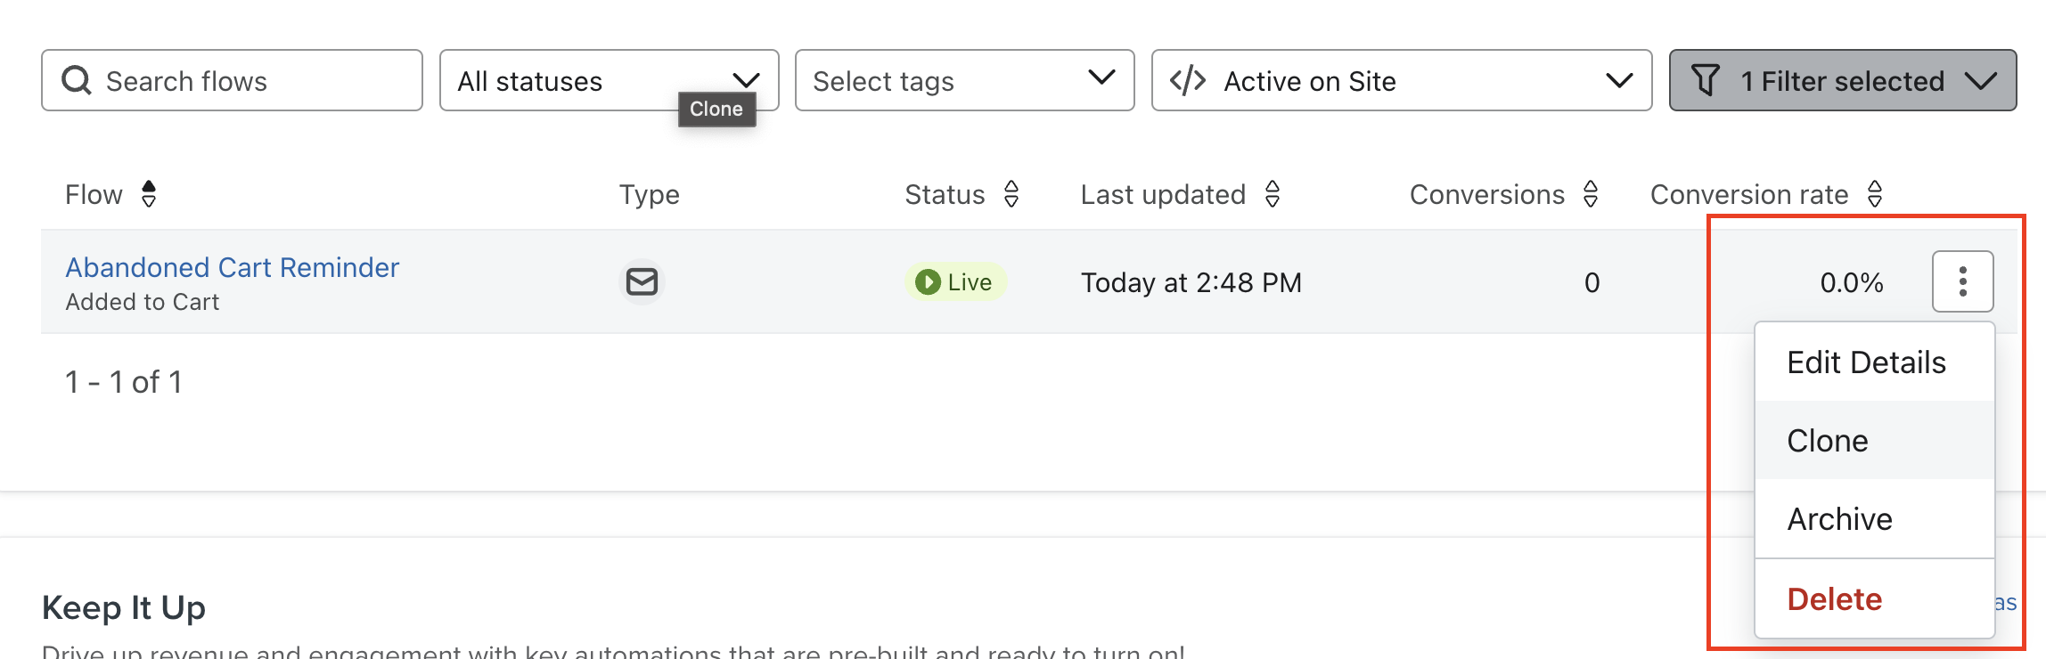The image size is (2046, 659).
Task: Open the 1 Filter selected dropdown
Action: pos(1843,80)
